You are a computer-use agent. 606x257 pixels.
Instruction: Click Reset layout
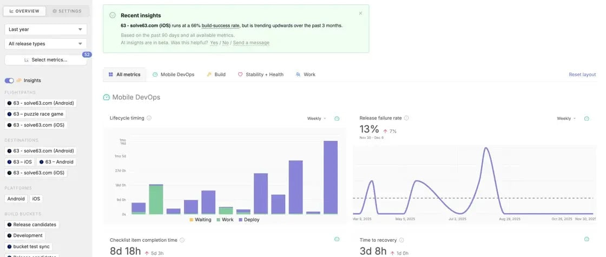click(582, 75)
